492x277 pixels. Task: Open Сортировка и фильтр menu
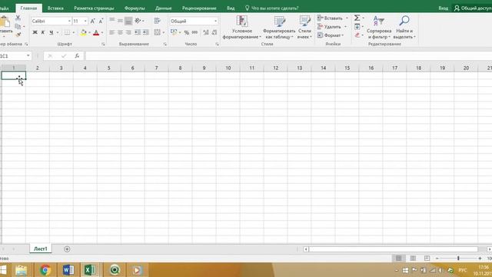(379, 28)
